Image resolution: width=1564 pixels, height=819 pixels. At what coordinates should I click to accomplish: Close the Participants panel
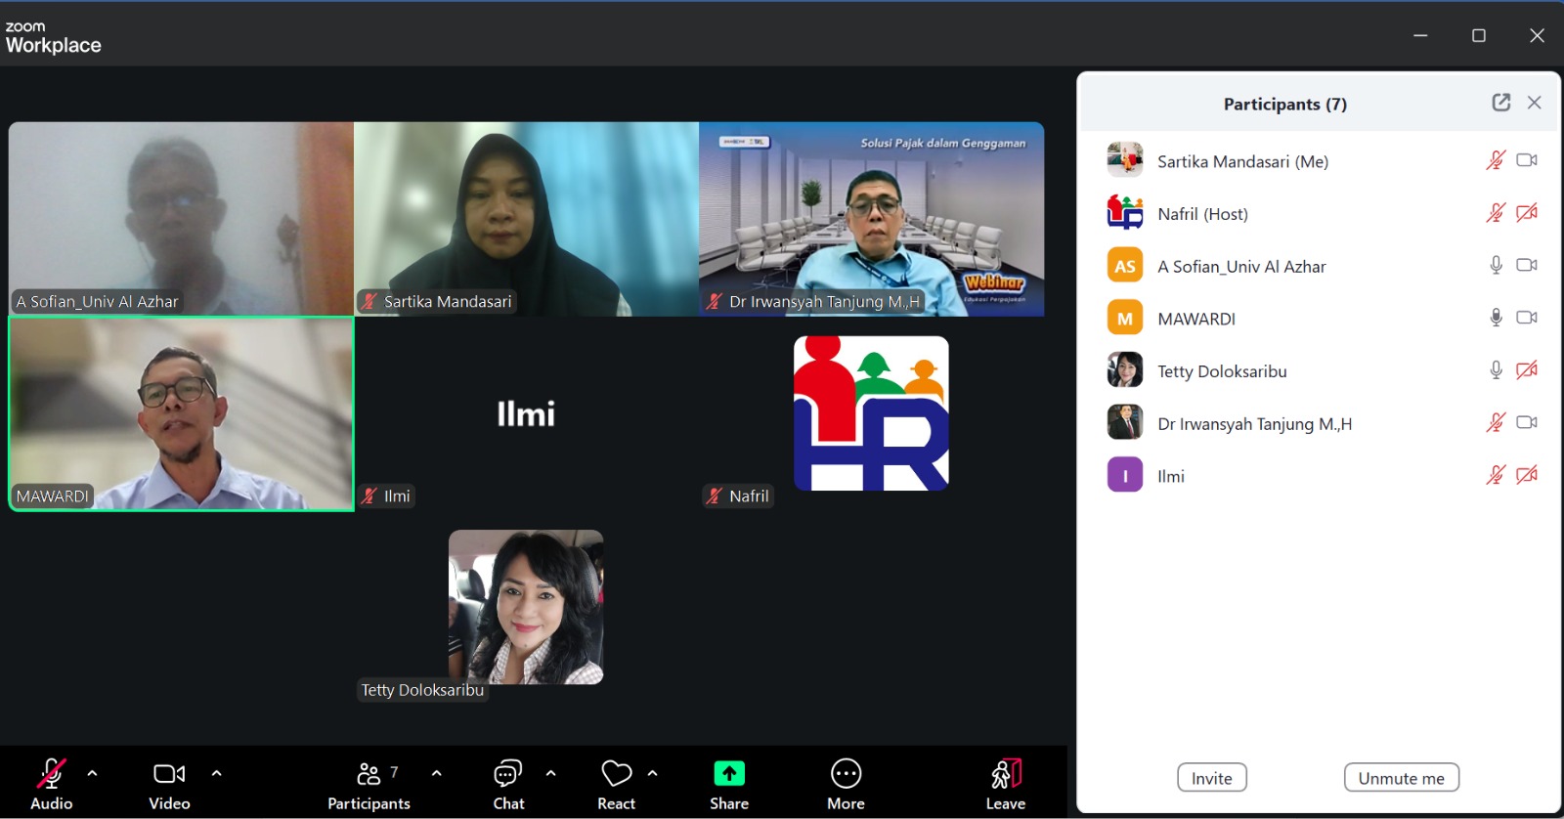click(x=1535, y=103)
